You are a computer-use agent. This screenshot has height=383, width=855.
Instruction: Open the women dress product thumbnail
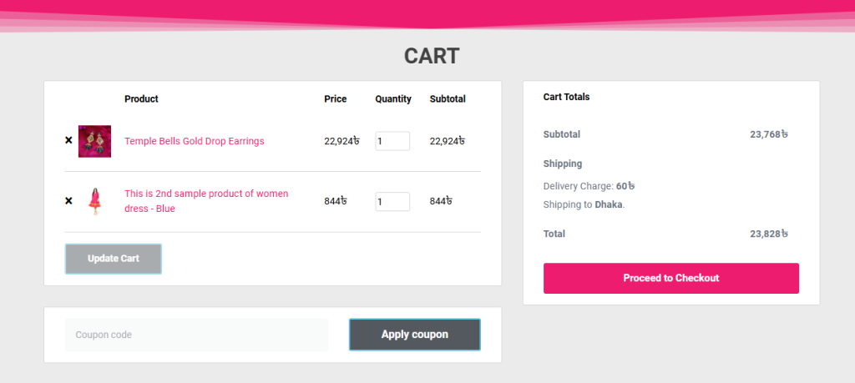[x=94, y=201]
